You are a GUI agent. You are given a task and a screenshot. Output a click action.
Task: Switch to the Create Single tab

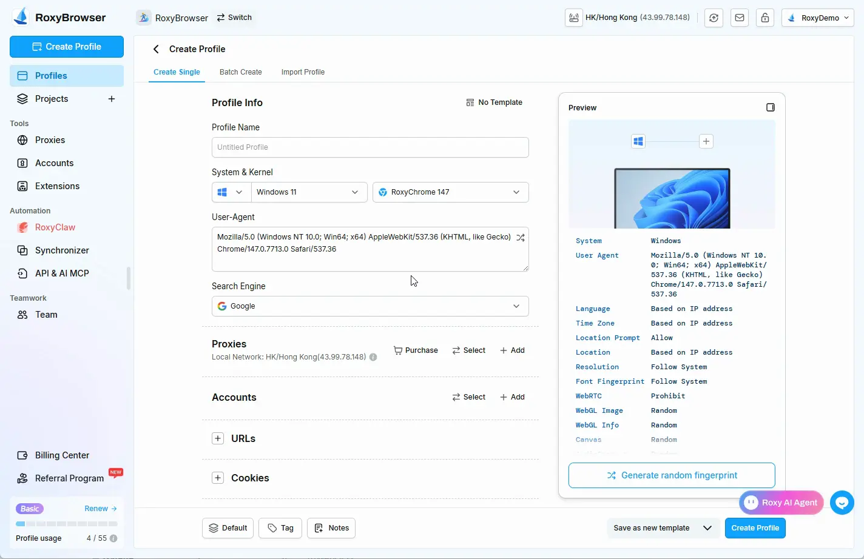[177, 72]
